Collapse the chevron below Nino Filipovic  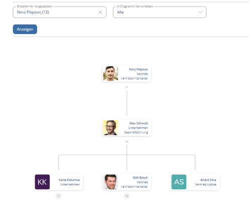point(127,88)
